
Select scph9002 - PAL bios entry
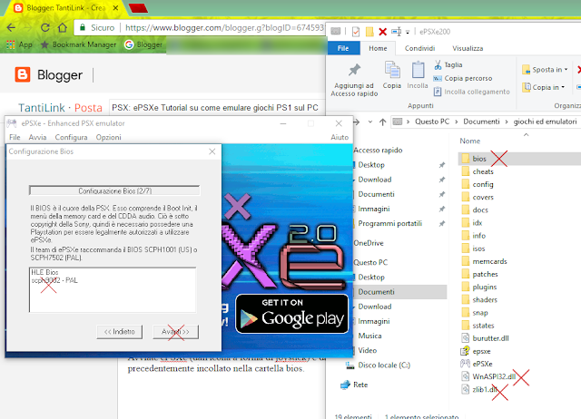(x=54, y=280)
